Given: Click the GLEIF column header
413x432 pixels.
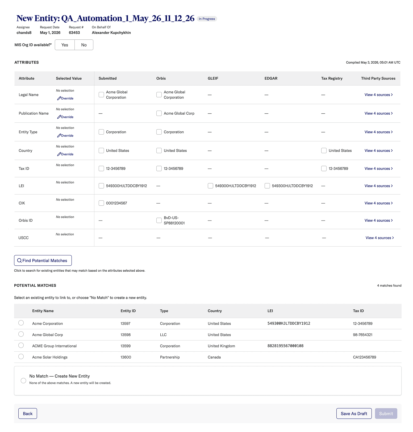Looking at the screenshot, I should click(x=213, y=78).
